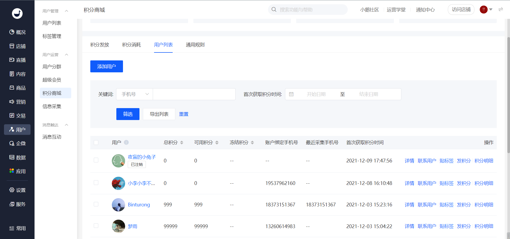This screenshot has width=510, height=239.
Task: Open the 商品 products section
Action: click(17, 88)
